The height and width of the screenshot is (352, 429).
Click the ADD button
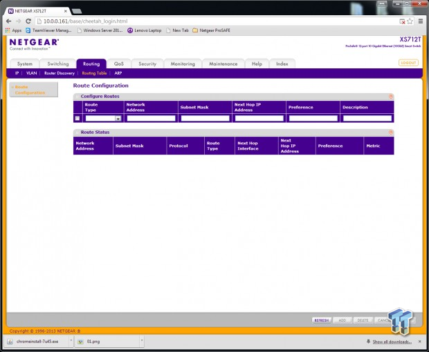click(343, 320)
